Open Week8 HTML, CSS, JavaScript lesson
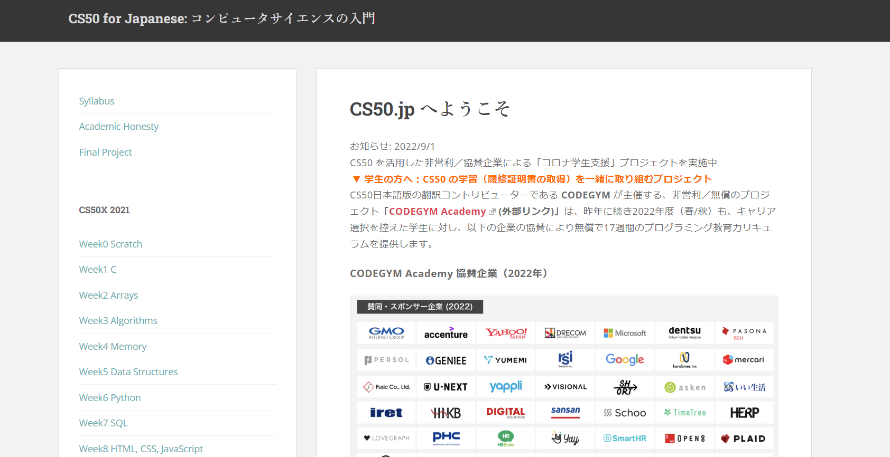The width and height of the screenshot is (890, 457). [141, 449]
